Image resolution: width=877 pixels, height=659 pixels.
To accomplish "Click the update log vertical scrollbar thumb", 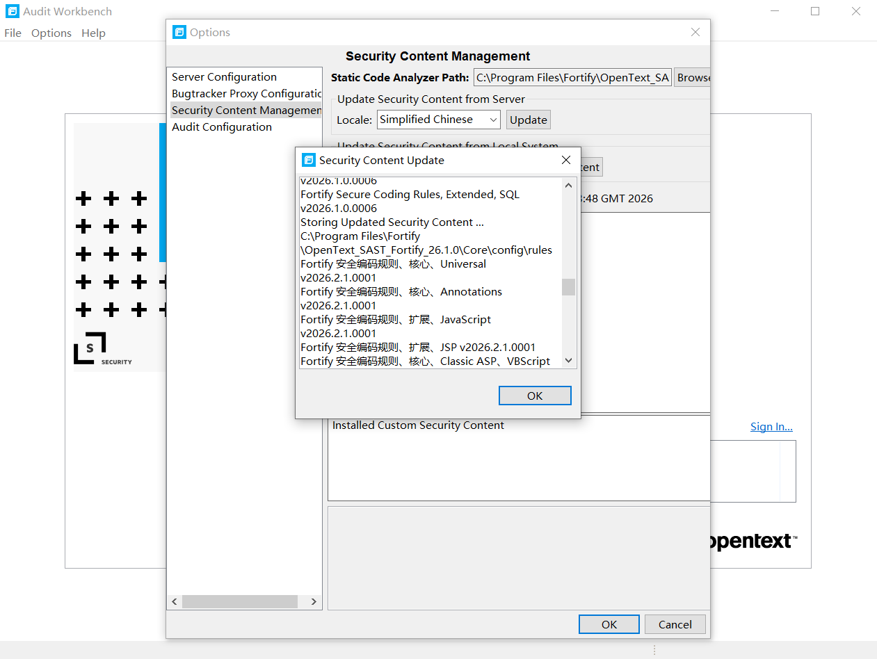I will [x=569, y=287].
